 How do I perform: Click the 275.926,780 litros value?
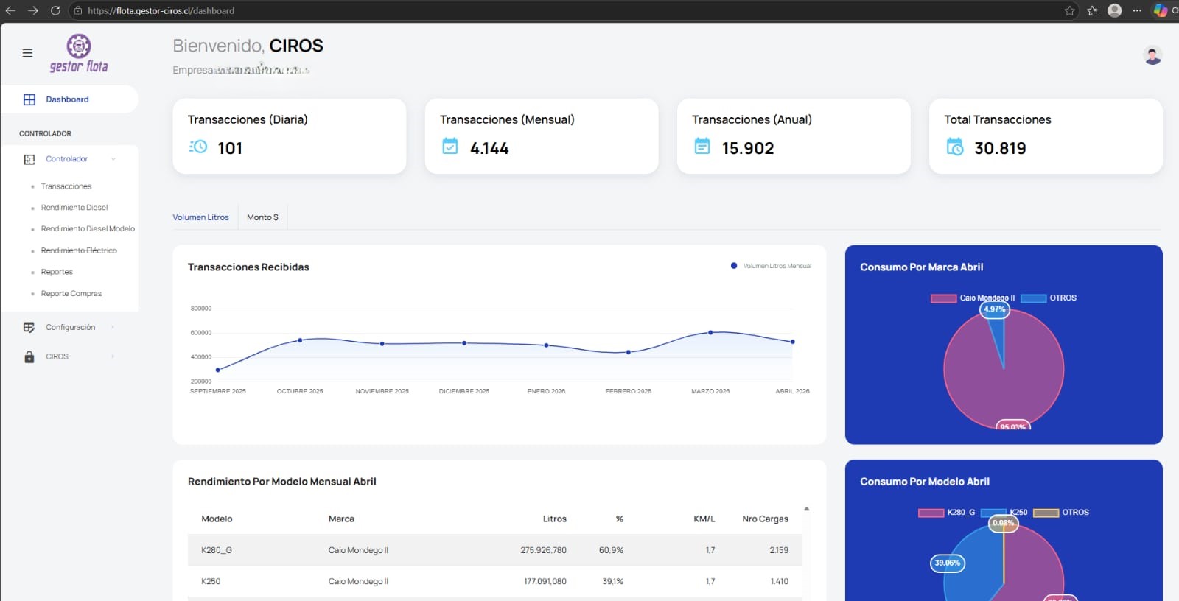pyautogui.click(x=543, y=550)
